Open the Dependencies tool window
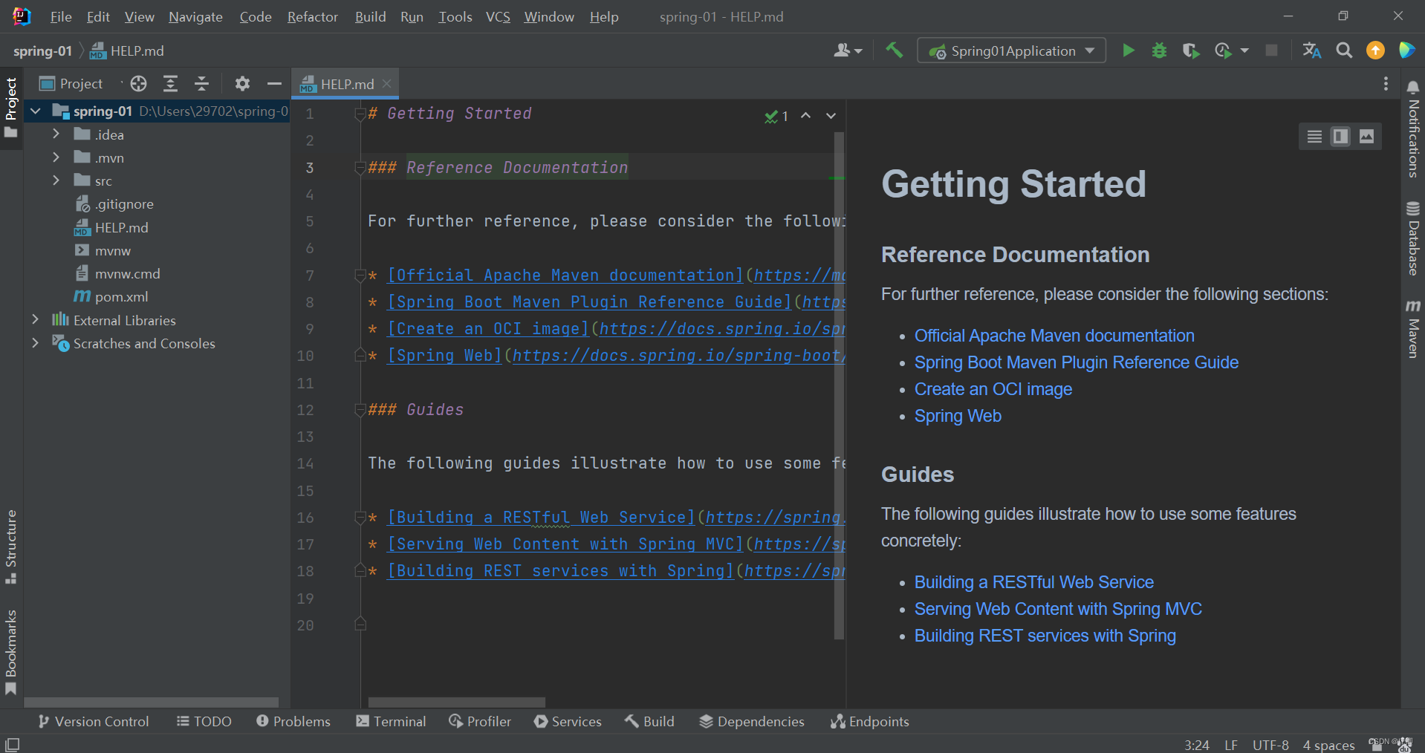1425x753 pixels. [752, 721]
